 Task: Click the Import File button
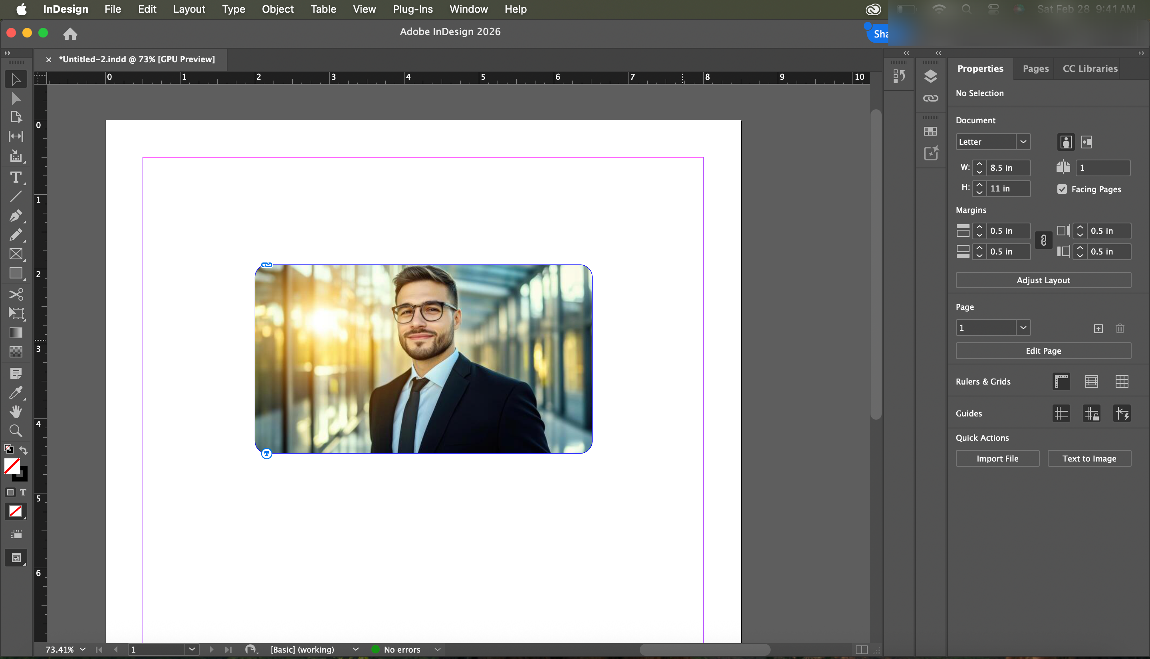click(x=997, y=458)
